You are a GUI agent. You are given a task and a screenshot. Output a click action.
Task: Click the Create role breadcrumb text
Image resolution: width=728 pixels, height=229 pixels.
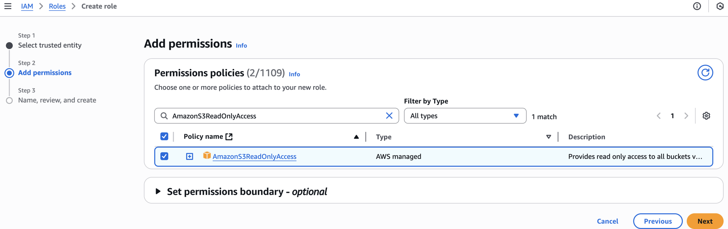(99, 6)
